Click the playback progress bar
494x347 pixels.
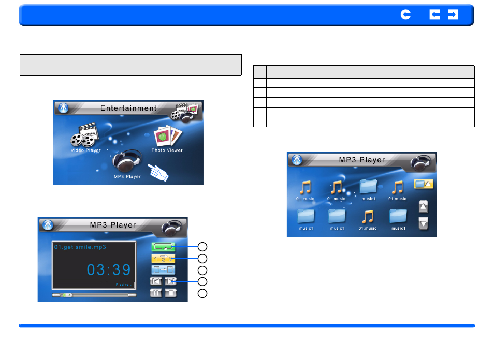[x=94, y=295]
